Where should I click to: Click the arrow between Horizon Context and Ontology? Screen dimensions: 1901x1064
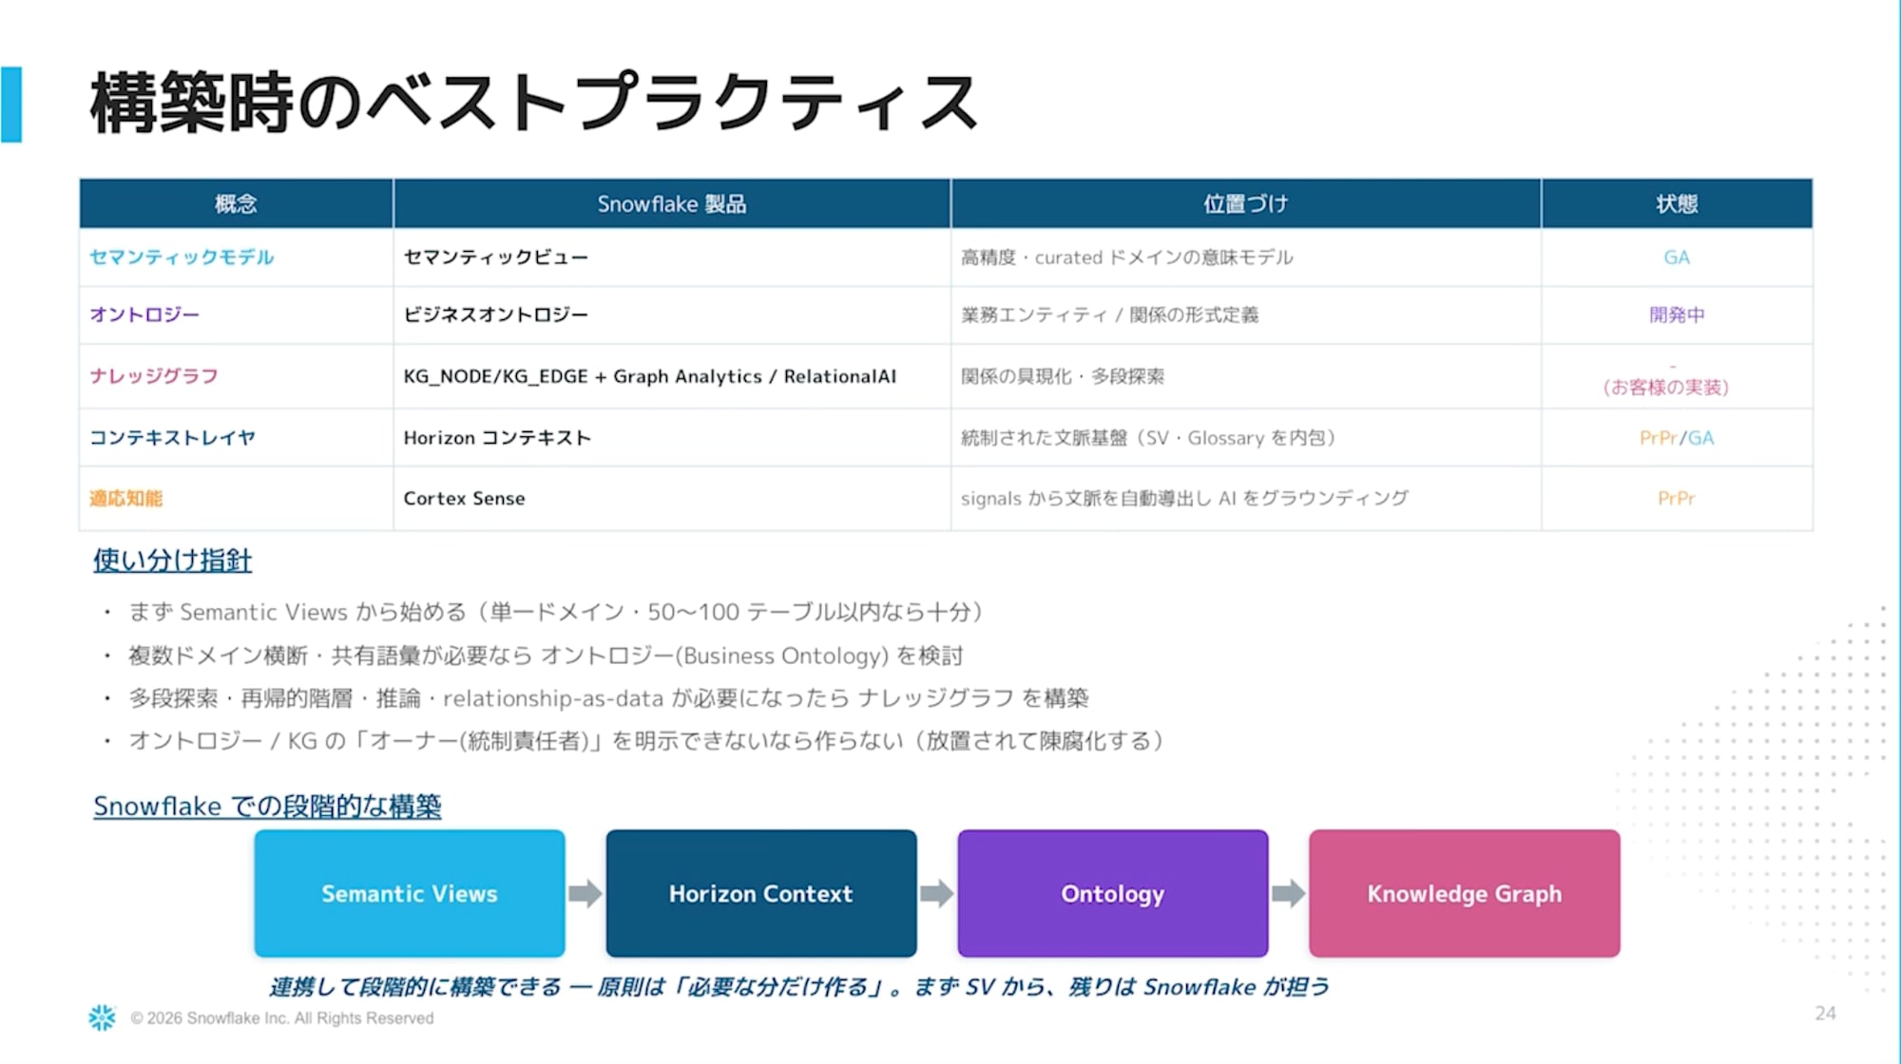[937, 893]
